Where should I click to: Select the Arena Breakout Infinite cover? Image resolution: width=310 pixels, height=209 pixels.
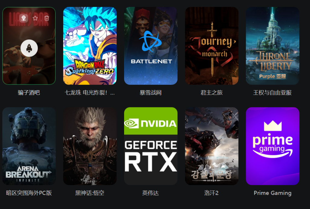pos(29,146)
